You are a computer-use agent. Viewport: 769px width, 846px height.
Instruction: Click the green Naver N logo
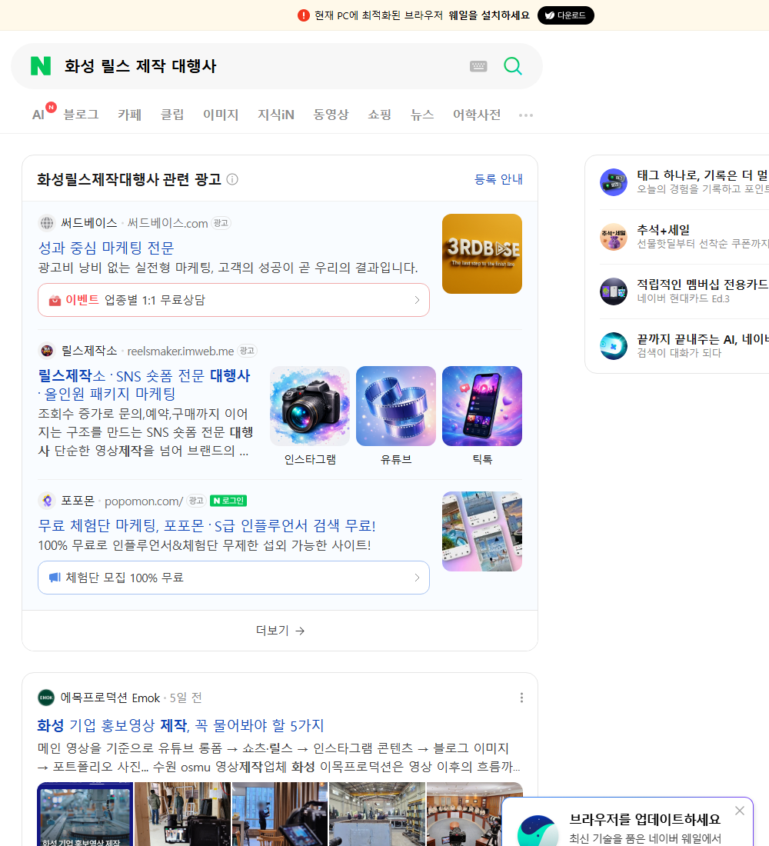pyautogui.click(x=41, y=66)
